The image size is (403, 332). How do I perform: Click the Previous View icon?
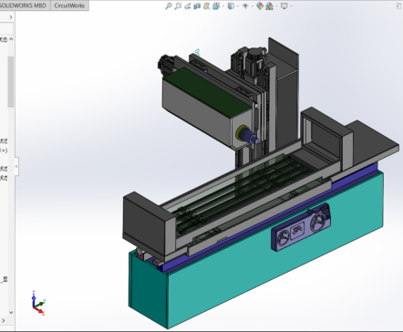(188, 5)
